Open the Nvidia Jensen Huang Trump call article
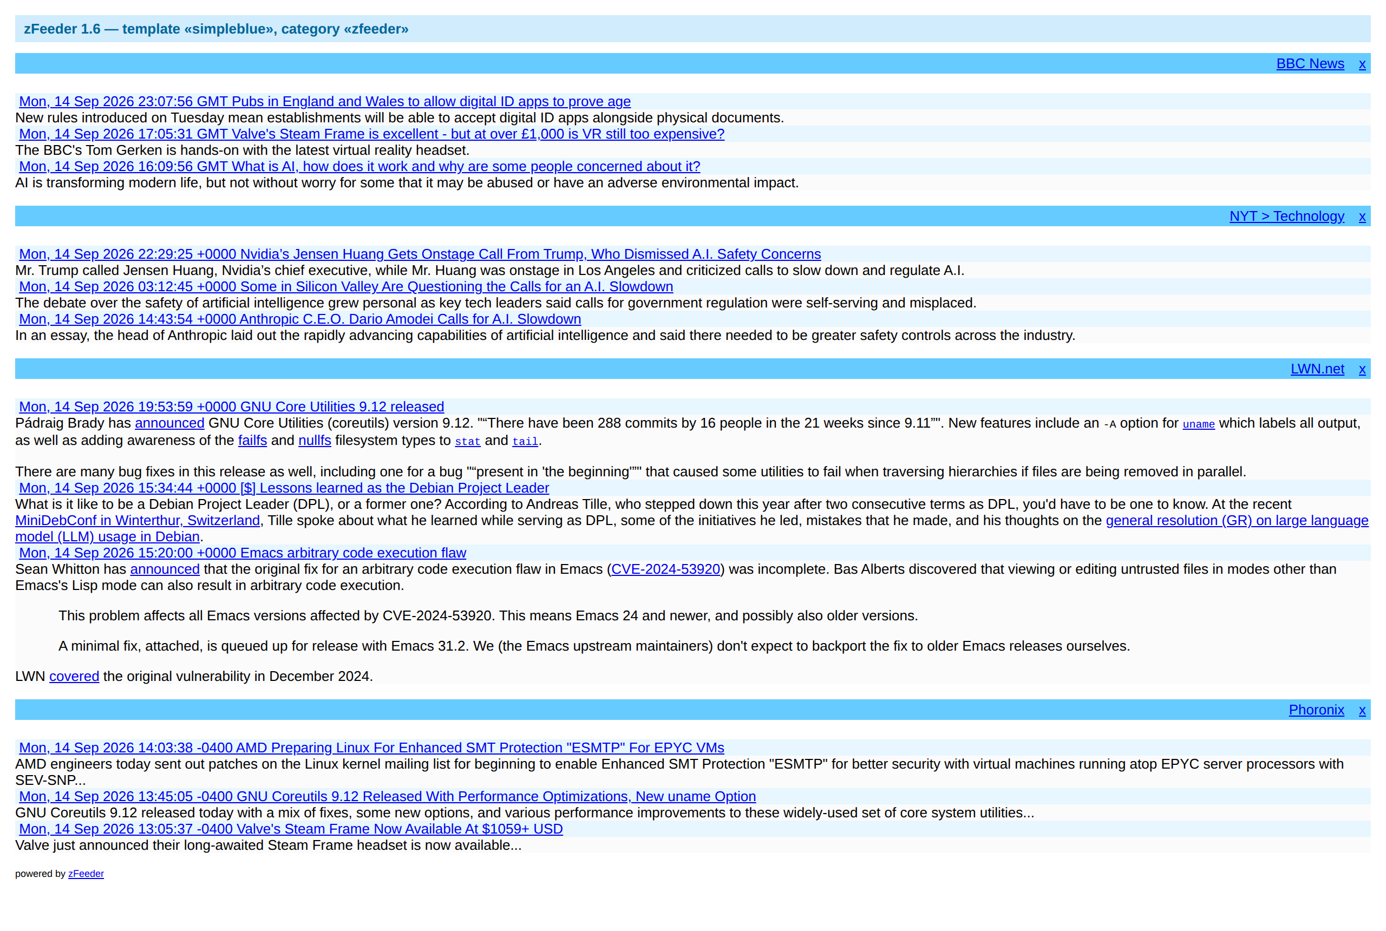This screenshot has height=931, width=1386. tap(420, 254)
